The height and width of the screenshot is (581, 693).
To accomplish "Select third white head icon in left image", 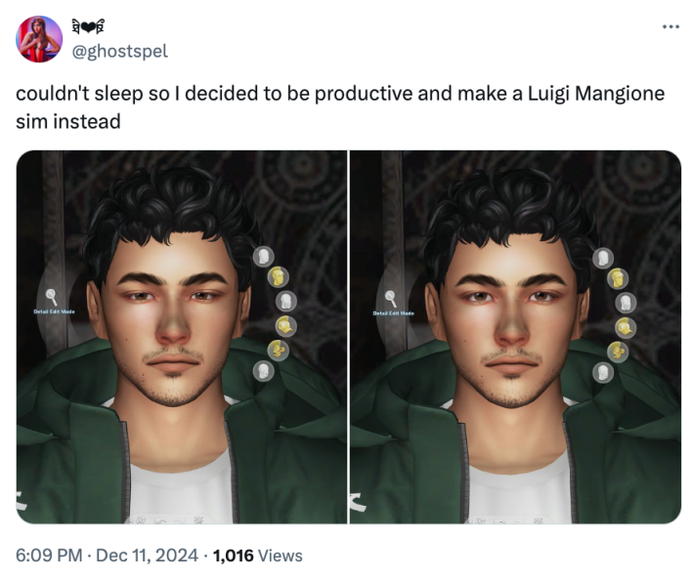I will pos(285,301).
